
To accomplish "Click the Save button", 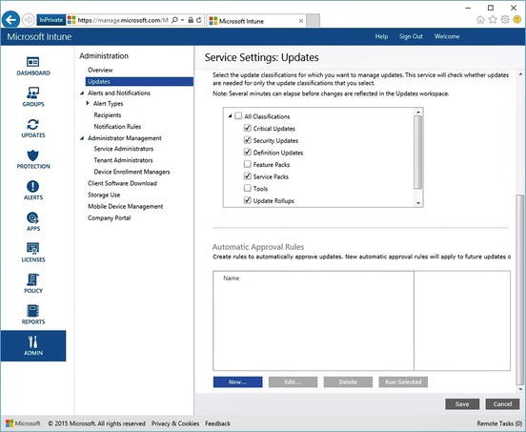I will [x=462, y=404].
